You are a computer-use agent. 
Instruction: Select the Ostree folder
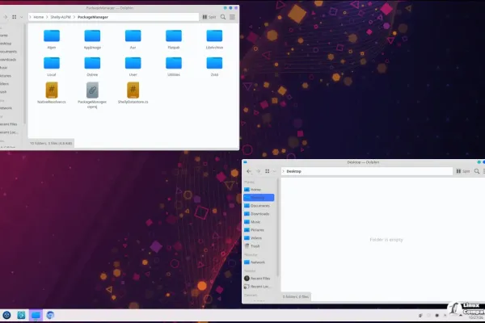click(x=92, y=66)
